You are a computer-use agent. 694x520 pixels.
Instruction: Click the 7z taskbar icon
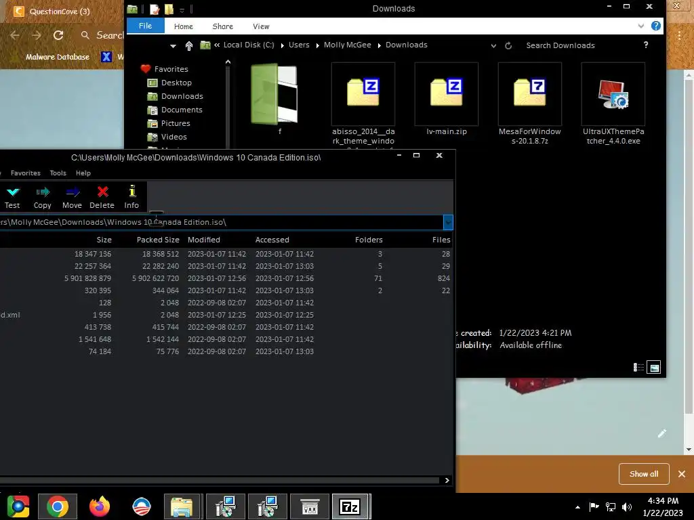pyautogui.click(x=350, y=506)
